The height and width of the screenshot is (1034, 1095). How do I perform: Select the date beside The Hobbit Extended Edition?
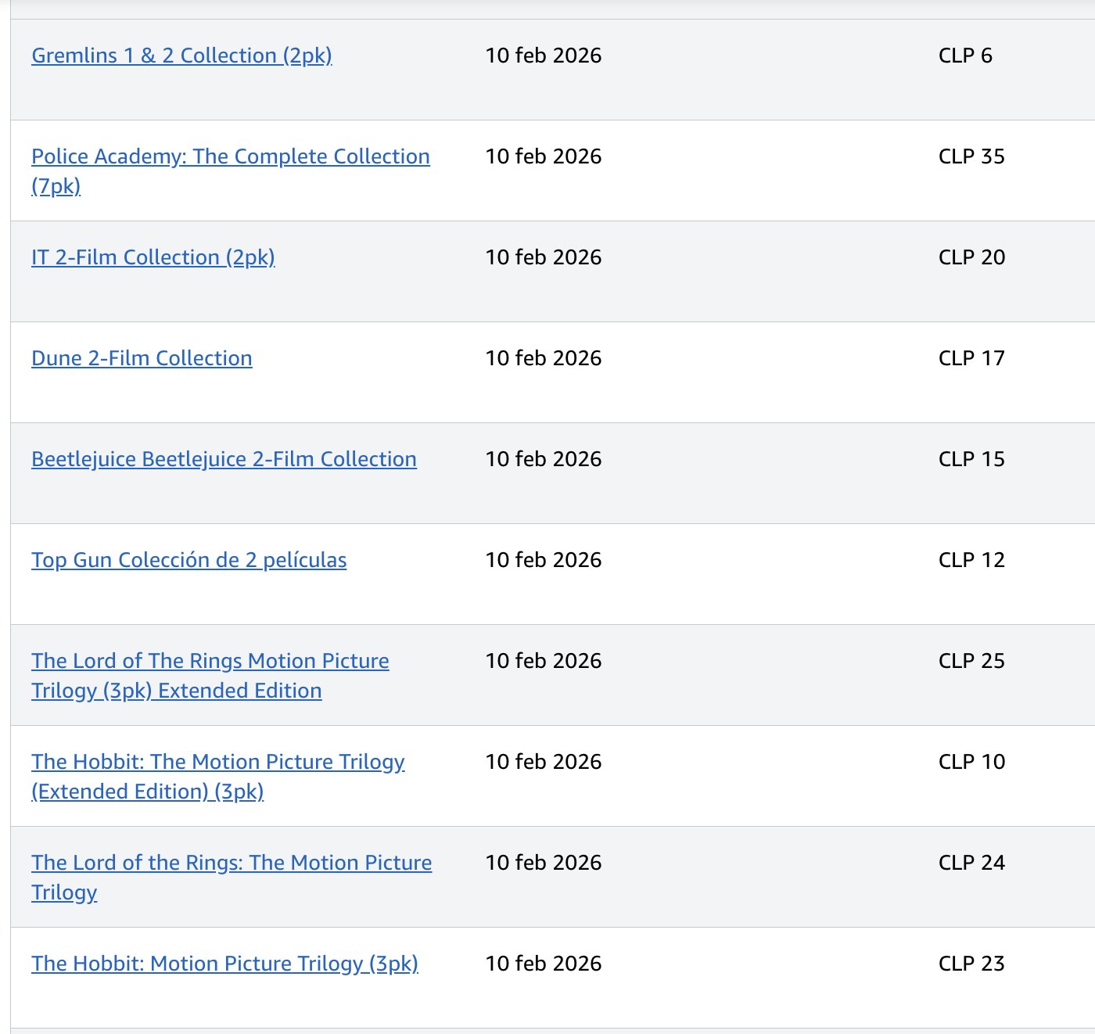pyautogui.click(x=544, y=762)
